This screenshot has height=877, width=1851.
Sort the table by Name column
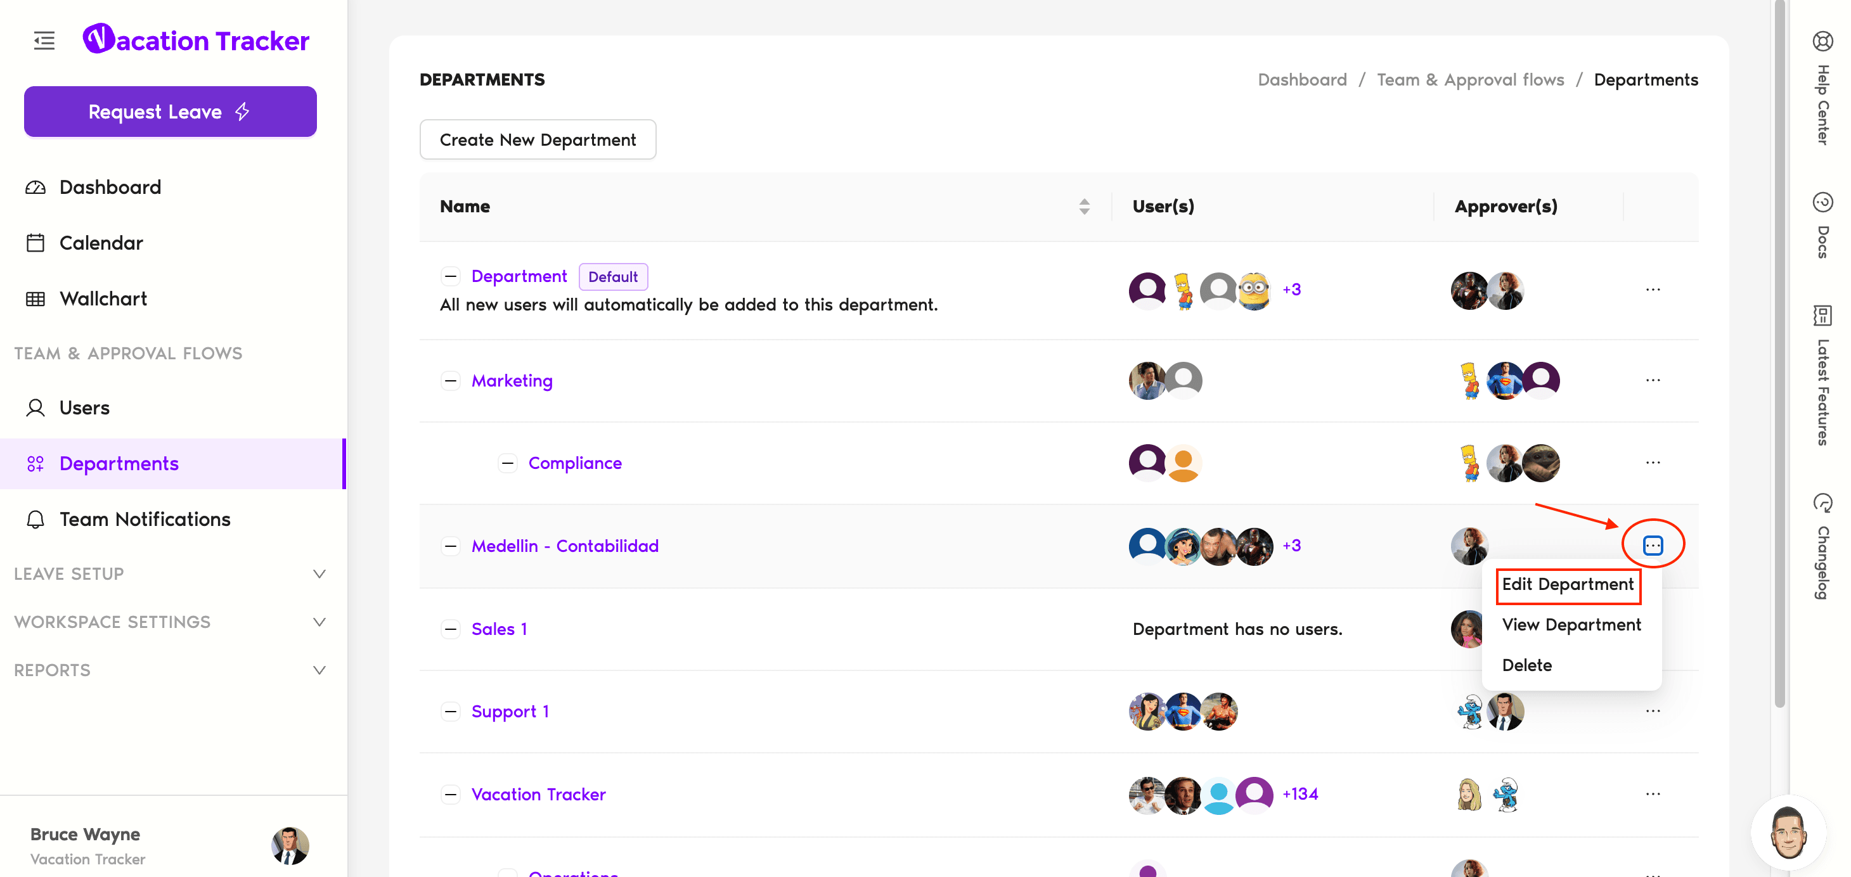pyautogui.click(x=1083, y=207)
